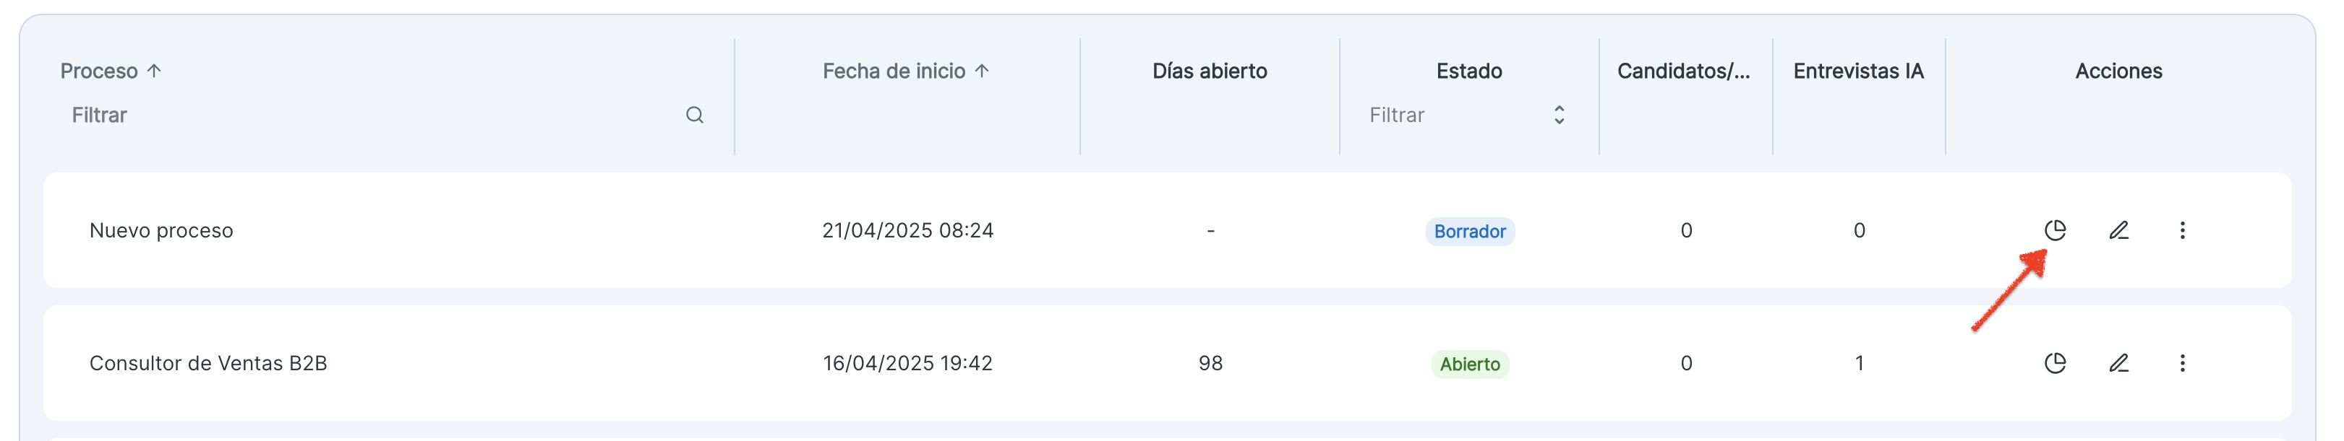Click the Días abierto column header
The image size is (2344, 441).
[x=1210, y=71]
